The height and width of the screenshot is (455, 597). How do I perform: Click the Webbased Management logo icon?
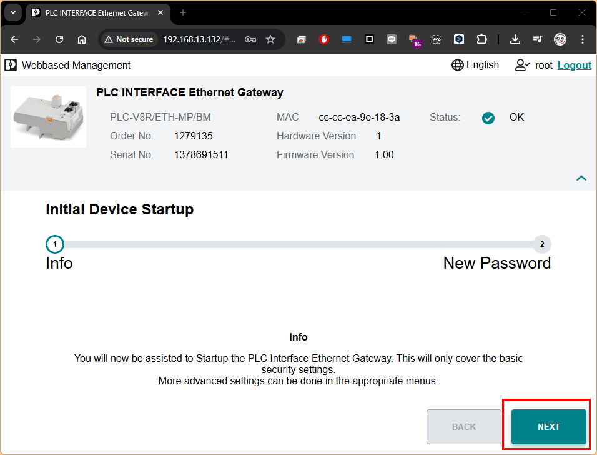pyautogui.click(x=11, y=65)
